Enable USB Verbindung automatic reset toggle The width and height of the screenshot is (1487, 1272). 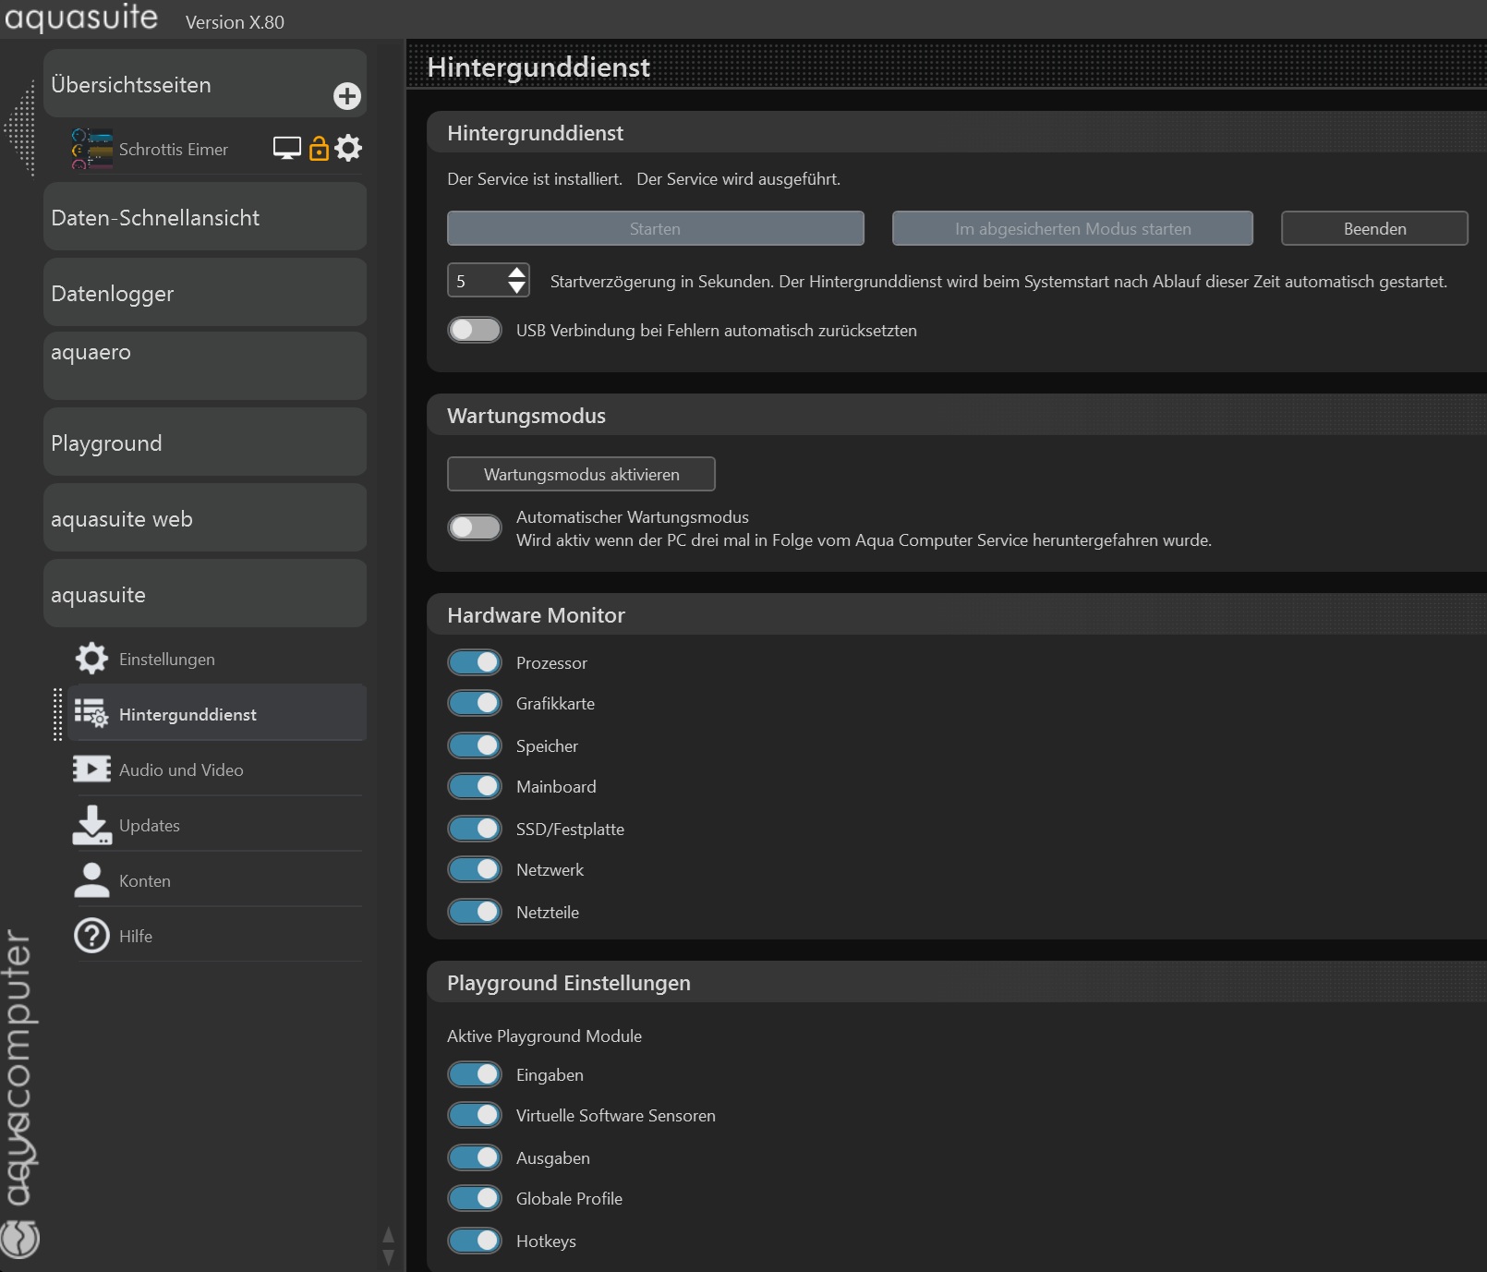click(x=475, y=330)
